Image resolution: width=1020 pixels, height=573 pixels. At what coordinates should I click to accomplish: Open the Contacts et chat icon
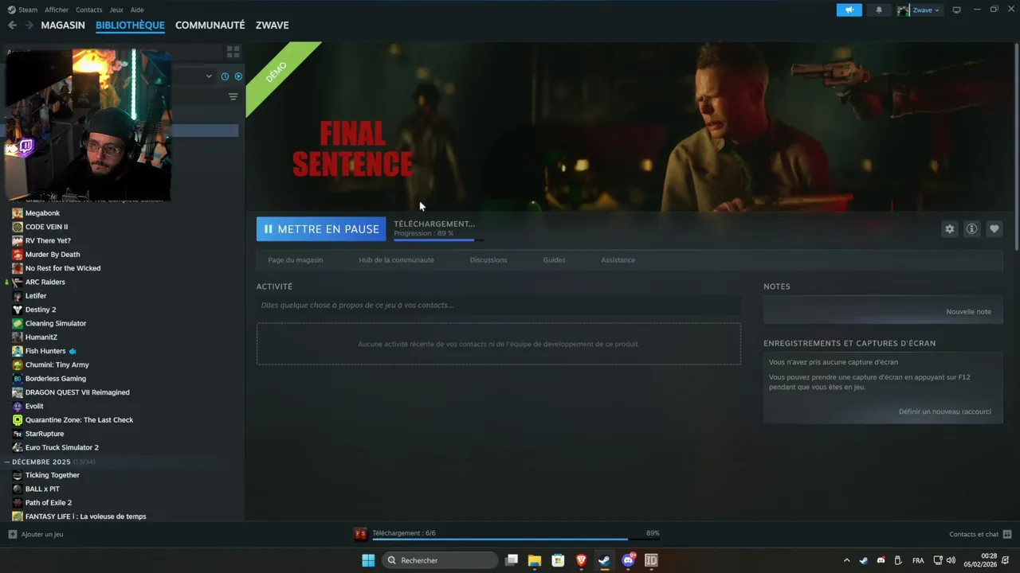tap(1007, 534)
